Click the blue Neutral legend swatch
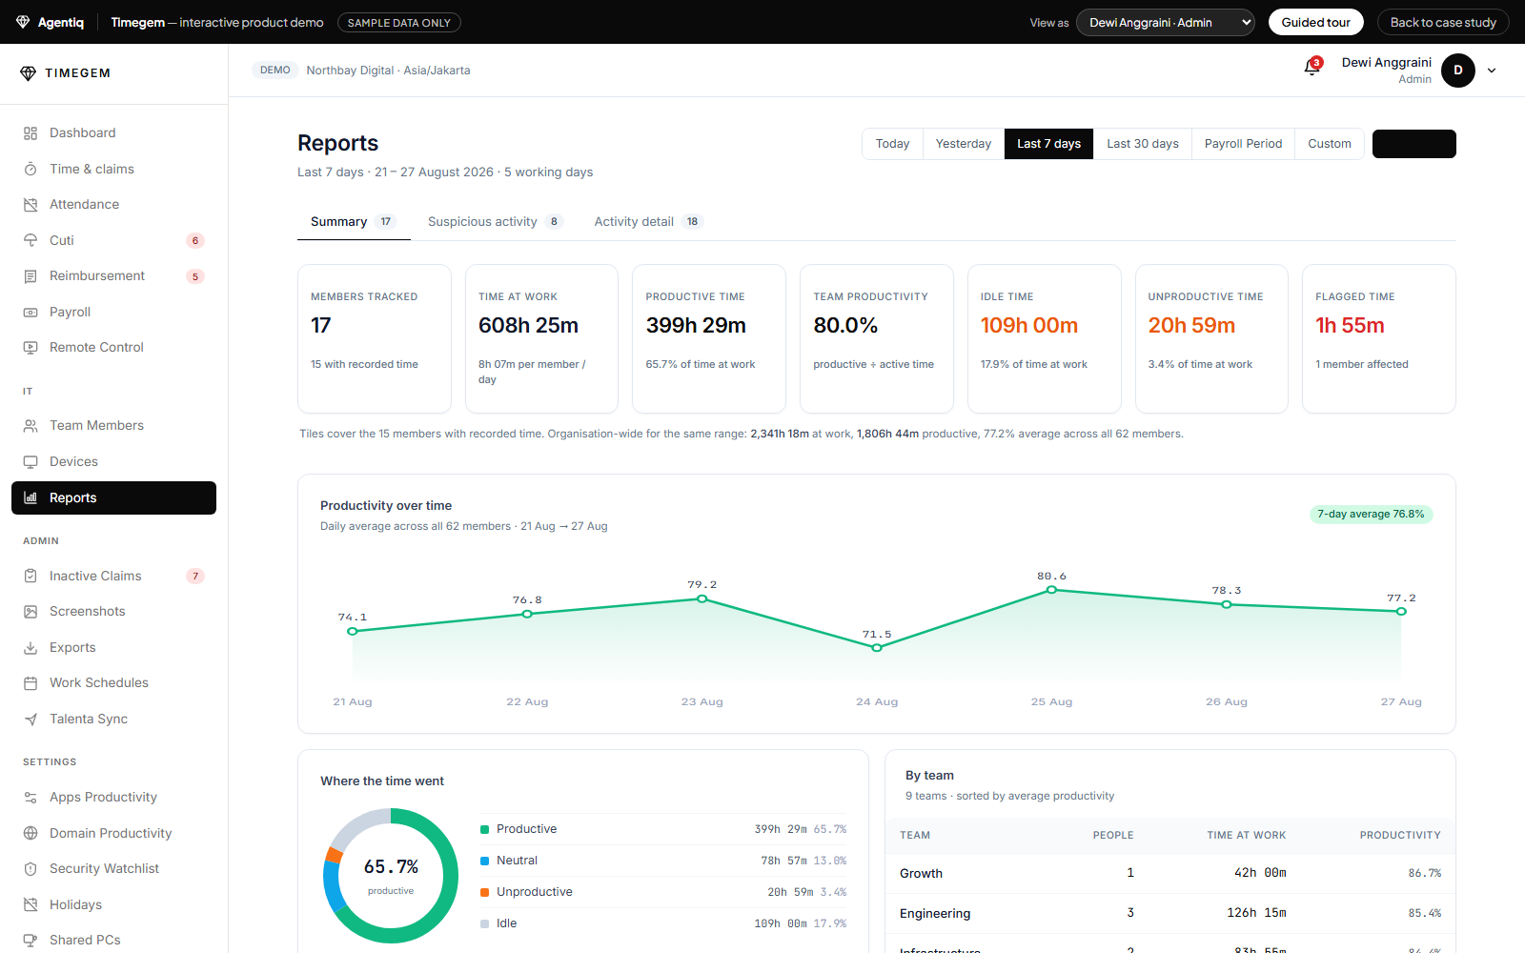Screen dimensions: 1525x953 click(485, 861)
